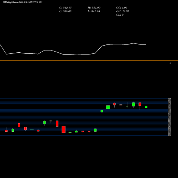178x178 pixels.
Task: Select the open value O: 342.15
Action: 66,8
